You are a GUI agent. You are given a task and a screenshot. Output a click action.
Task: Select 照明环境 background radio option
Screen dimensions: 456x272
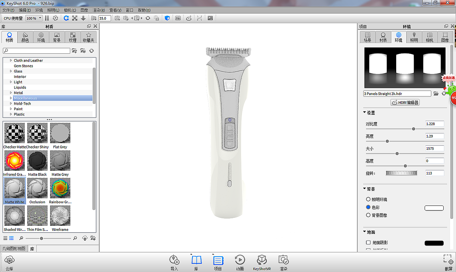pyautogui.click(x=368, y=200)
